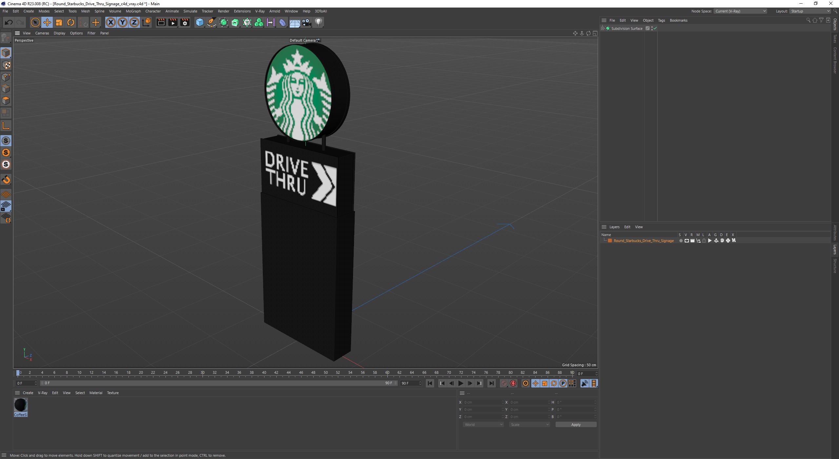The height and width of the screenshot is (459, 839).
Task: Add a Floor environment object
Action: 295,22
